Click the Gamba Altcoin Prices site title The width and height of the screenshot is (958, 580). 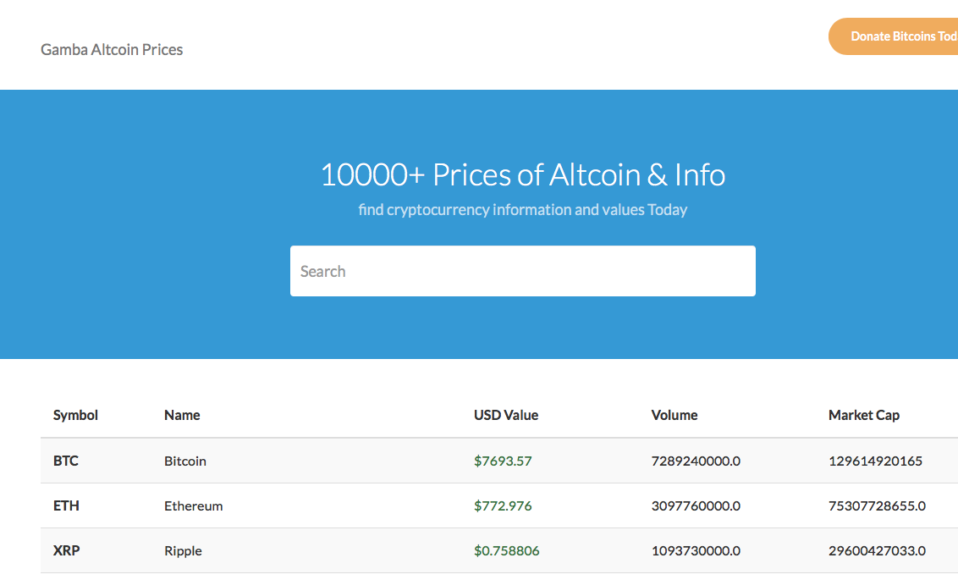tap(112, 50)
